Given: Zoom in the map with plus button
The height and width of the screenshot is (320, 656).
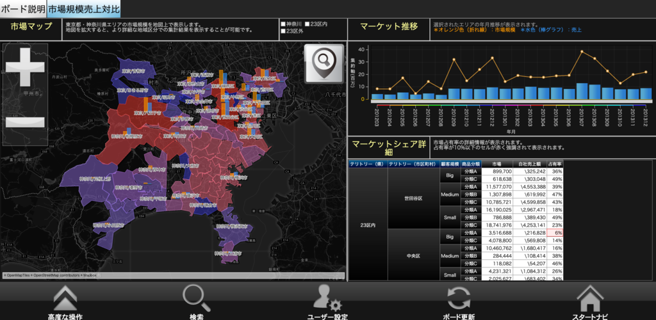Looking at the screenshot, I should (x=25, y=67).
